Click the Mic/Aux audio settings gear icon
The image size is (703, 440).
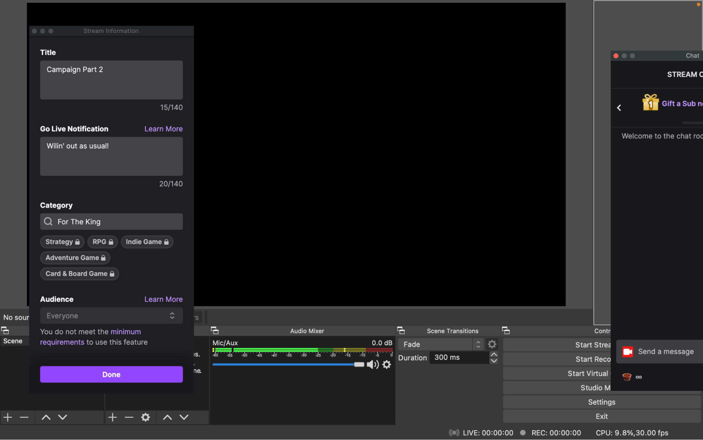pyautogui.click(x=386, y=364)
